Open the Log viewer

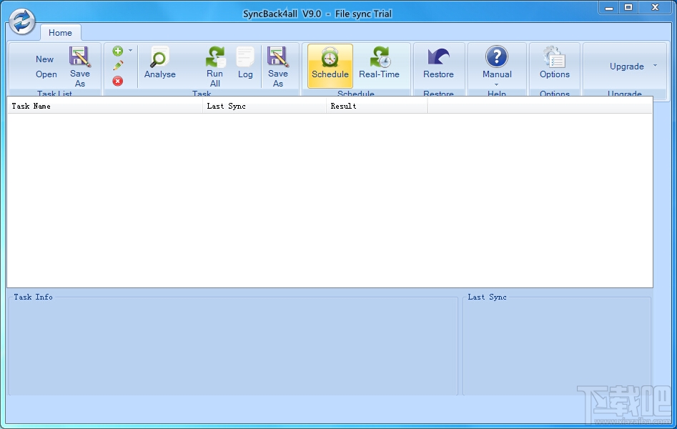pyautogui.click(x=245, y=63)
